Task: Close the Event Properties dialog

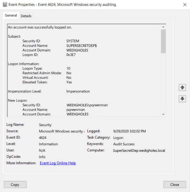Action: [x=175, y=184]
